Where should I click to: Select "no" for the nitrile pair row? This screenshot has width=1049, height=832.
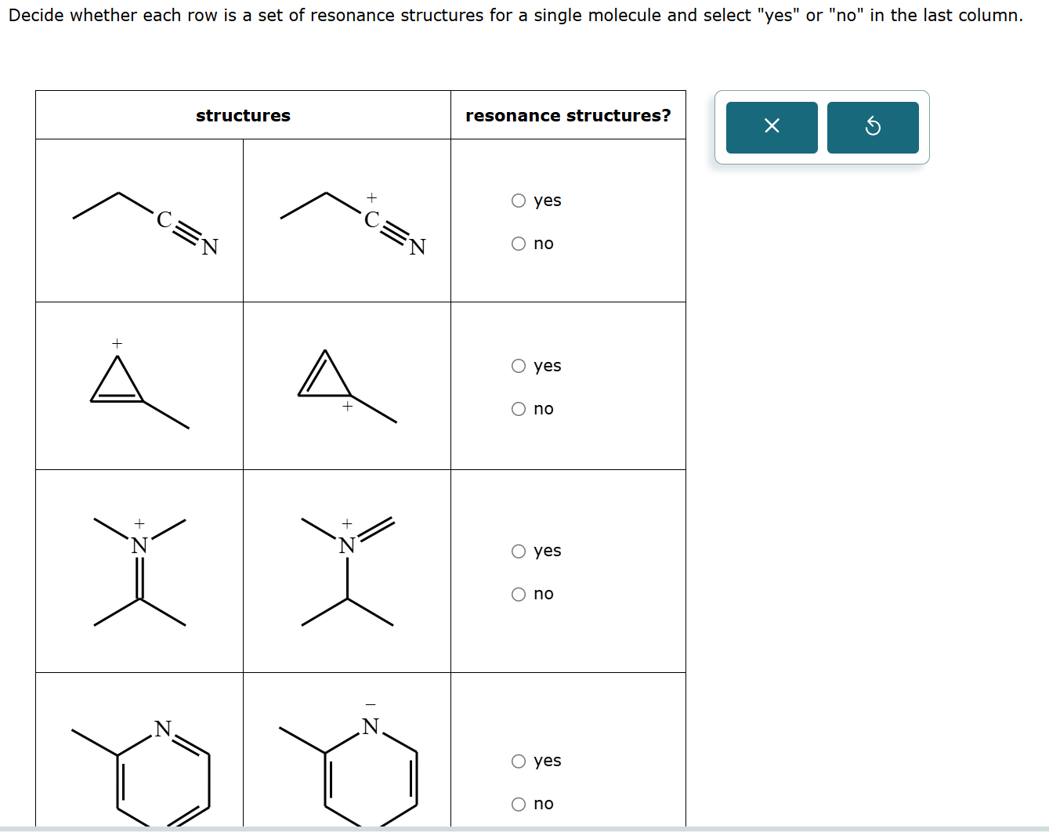tap(518, 243)
